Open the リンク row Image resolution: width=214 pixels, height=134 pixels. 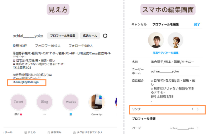pos(167,110)
